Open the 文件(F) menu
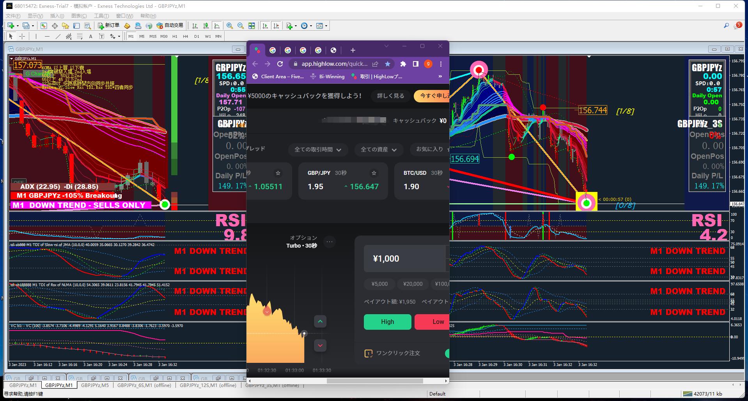This screenshot has width=748, height=401. click(13, 16)
